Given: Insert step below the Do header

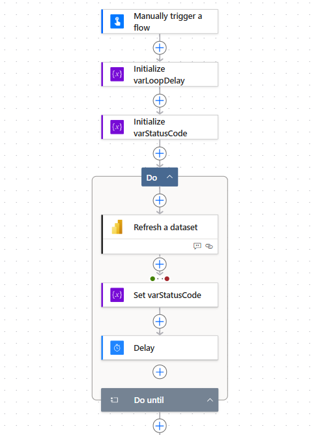Looking at the screenshot, I should click(160, 200).
